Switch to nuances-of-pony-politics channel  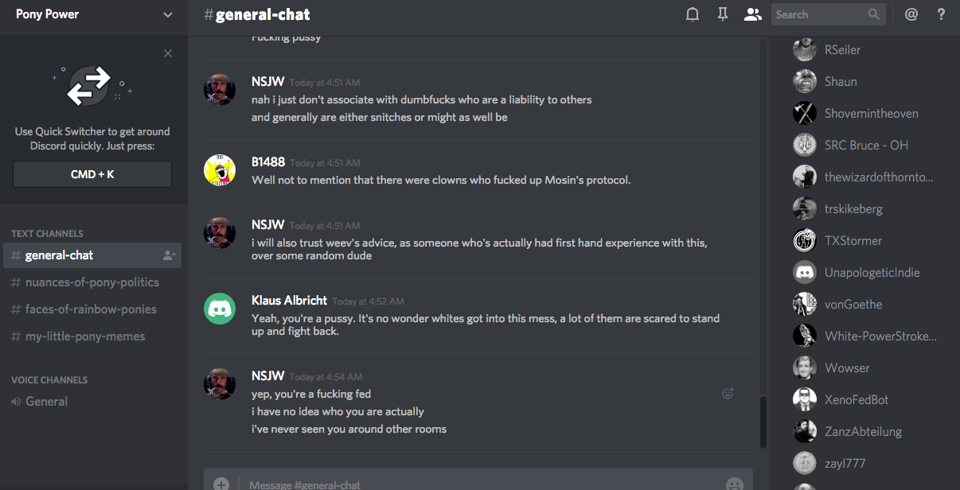92,282
